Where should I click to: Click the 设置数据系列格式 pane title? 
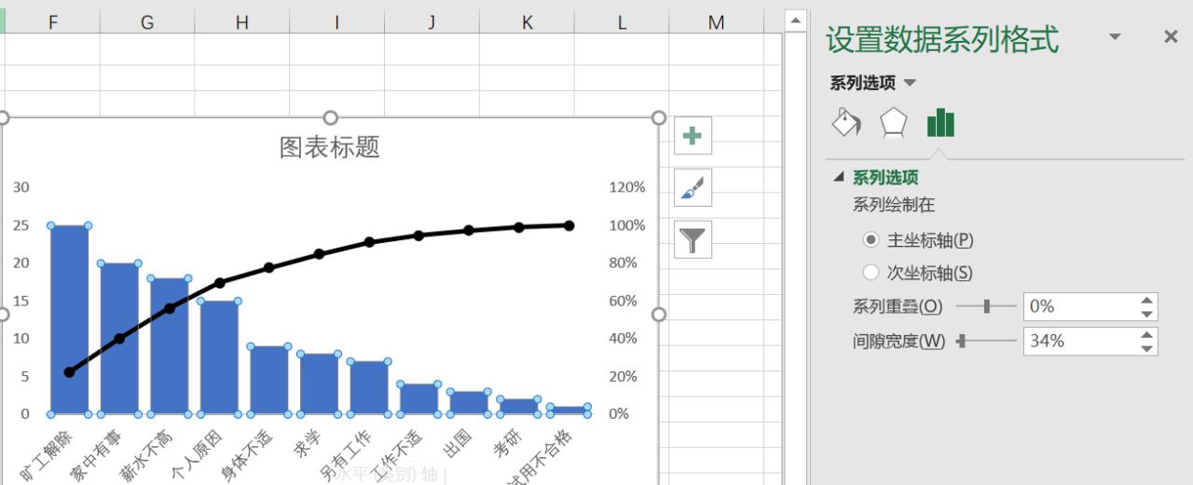point(942,39)
